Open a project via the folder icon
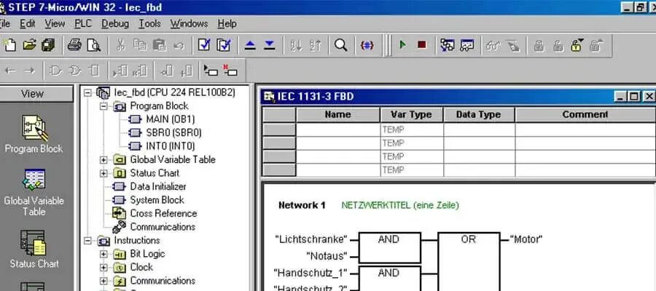 [x=29, y=44]
